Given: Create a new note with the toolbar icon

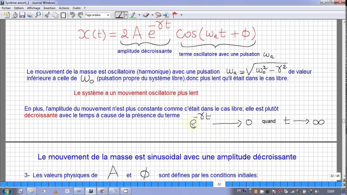Looking at the screenshot, I should tap(7, 15).
